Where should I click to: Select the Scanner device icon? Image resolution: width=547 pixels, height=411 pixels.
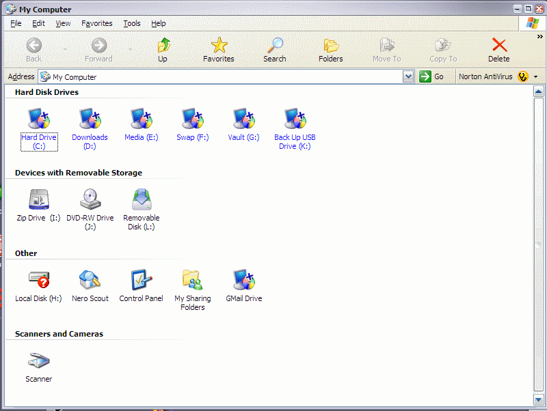click(39, 360)
